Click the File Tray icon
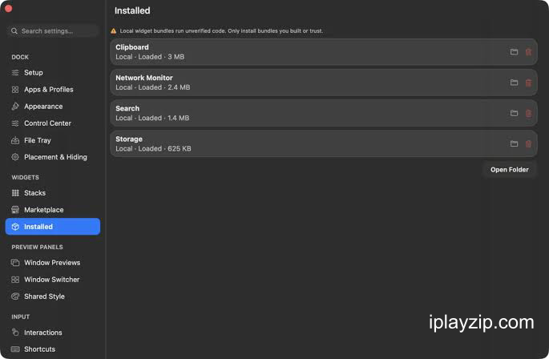Image resolution: width=549 pixels, height=359 pixels. coord(15,140)
